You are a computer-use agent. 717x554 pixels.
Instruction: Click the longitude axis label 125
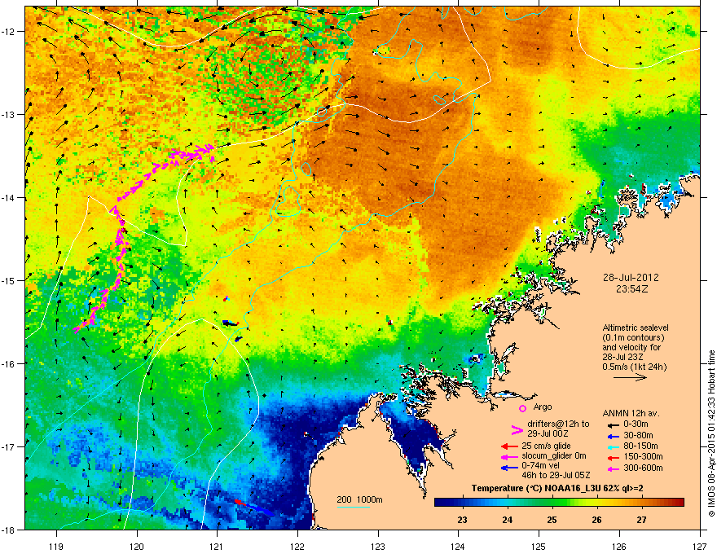(x=539, y=547)
